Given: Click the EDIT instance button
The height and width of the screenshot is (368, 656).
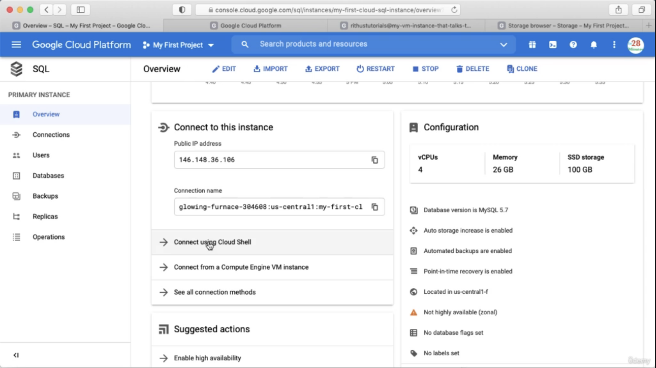Looking at the screenshot, I should click(x=224, y=69).
